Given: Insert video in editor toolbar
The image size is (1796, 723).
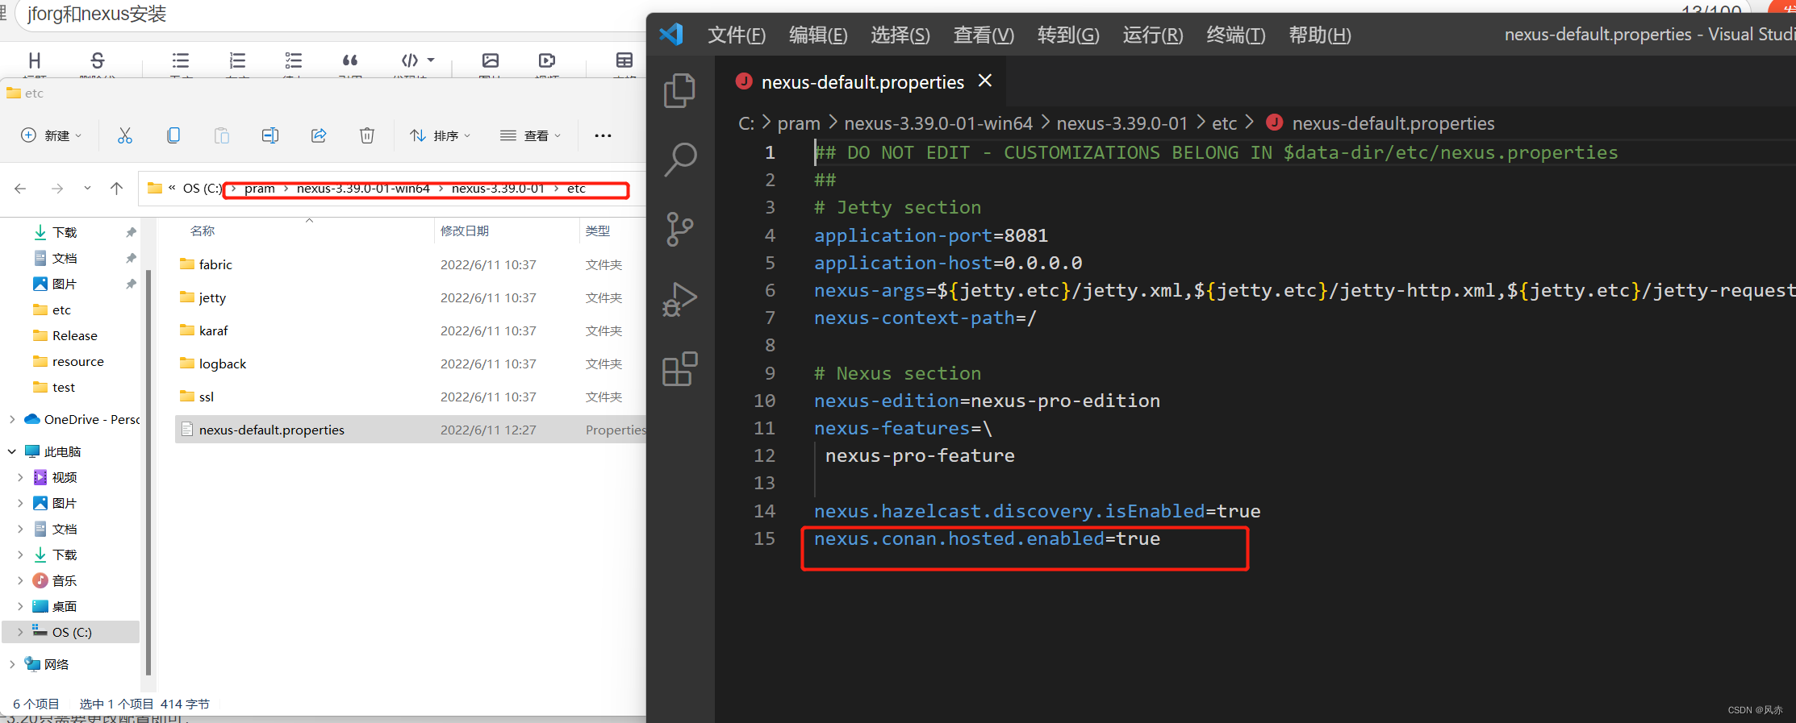Looking at the screenshot, I should click(x=547, y=60).
